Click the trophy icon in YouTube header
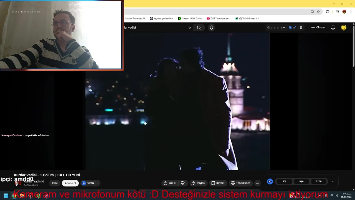Screen dimensions: 355x200 (x=301, y=27)
